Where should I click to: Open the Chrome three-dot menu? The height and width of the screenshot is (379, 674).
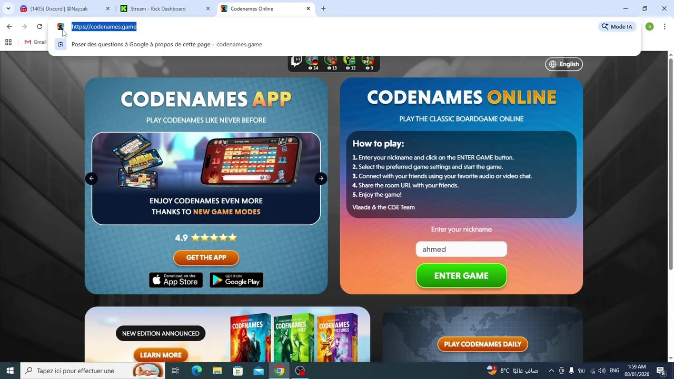[x=665, y=27]
